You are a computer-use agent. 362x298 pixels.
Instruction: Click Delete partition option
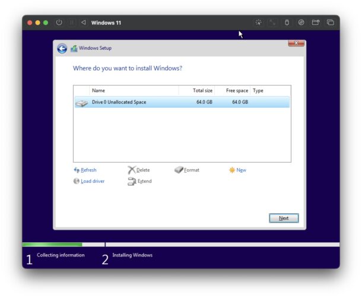point(142,170)
